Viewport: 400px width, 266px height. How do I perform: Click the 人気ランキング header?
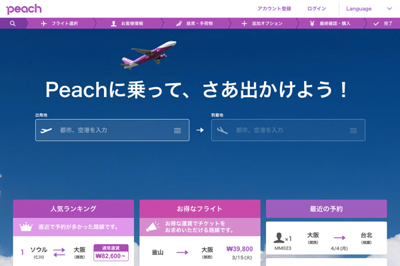point(73,209)
